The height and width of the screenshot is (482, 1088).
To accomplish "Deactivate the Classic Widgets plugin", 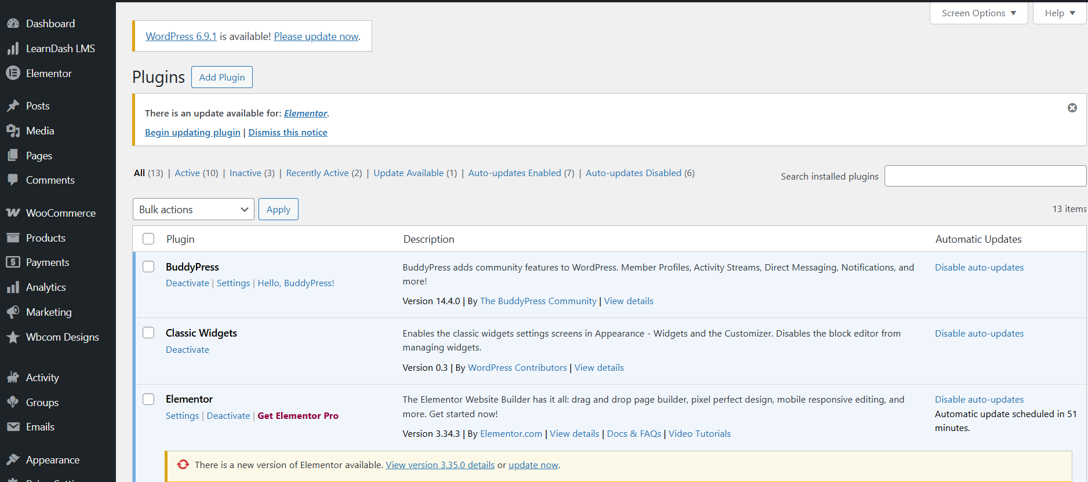I will point(187,349).
